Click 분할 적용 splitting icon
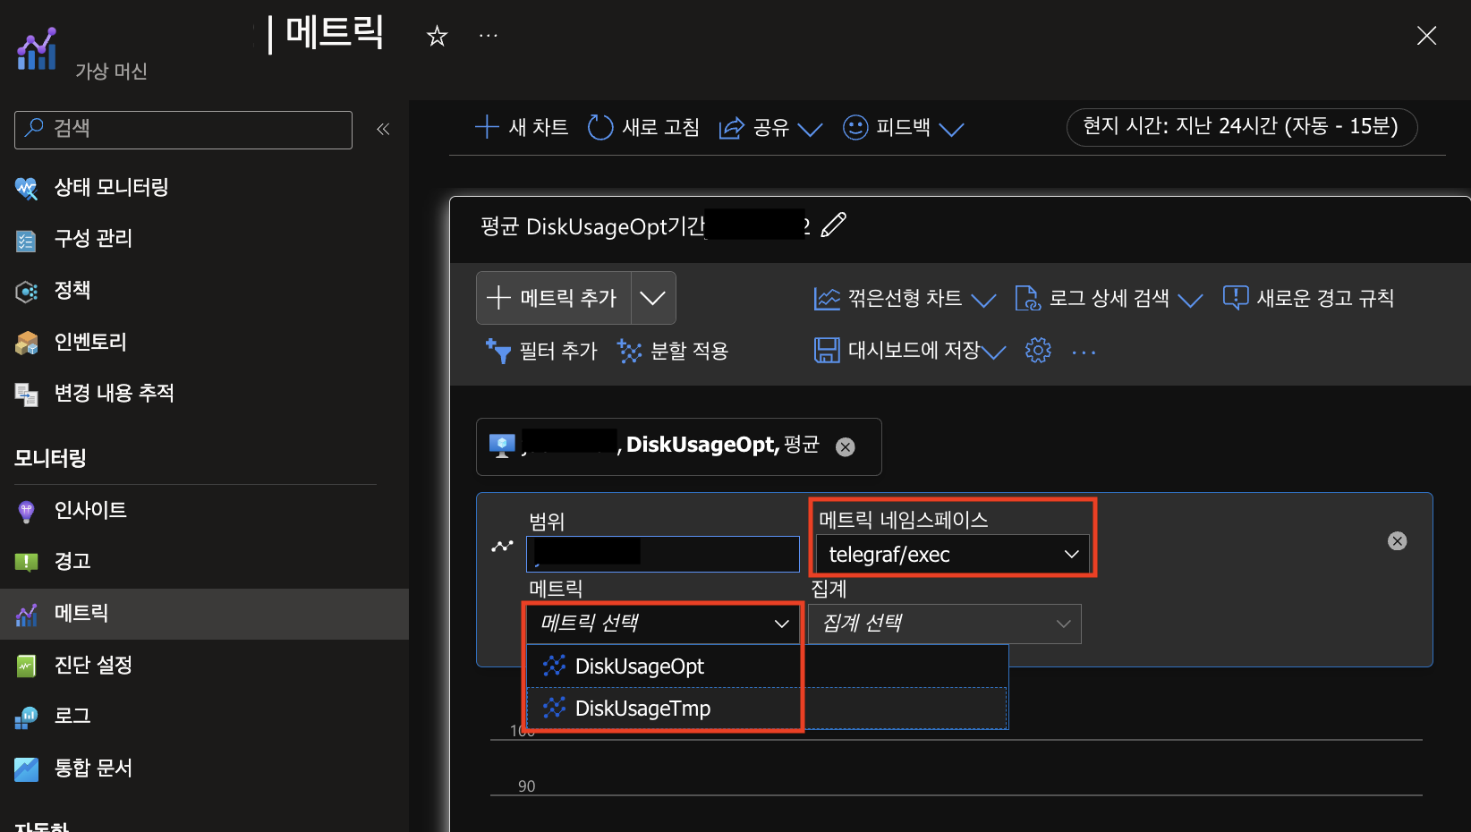 click(x=630, y=351)
